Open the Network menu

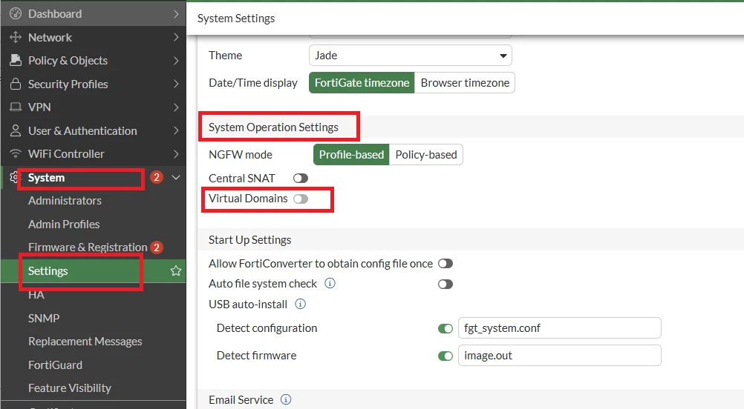coord(93,37)
